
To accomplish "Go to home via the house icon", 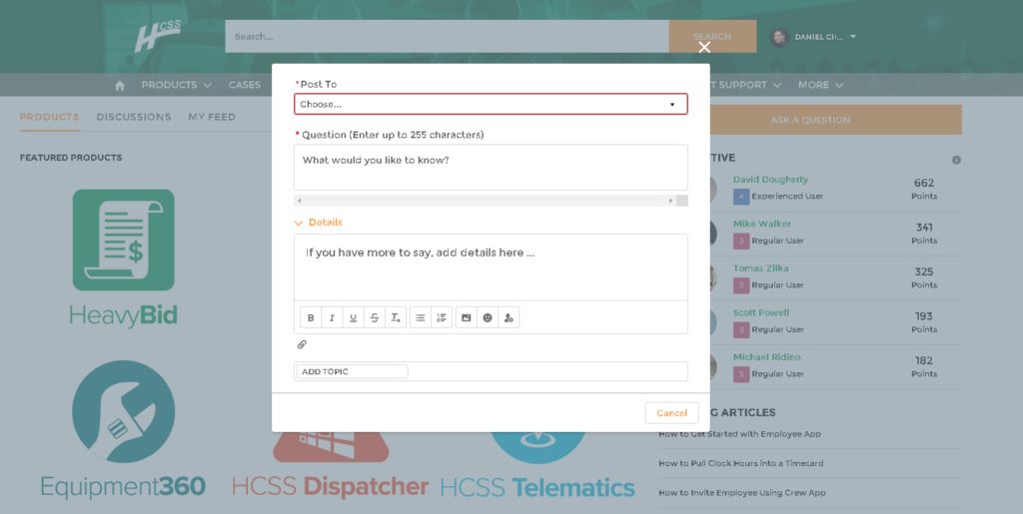I will point(120,86).
